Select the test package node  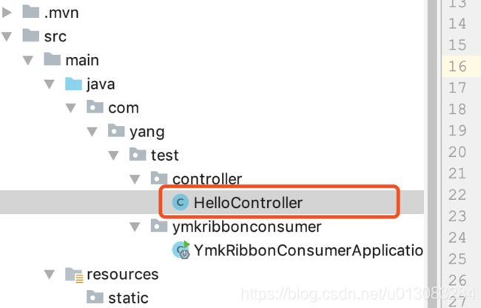[x=164, y=155]
